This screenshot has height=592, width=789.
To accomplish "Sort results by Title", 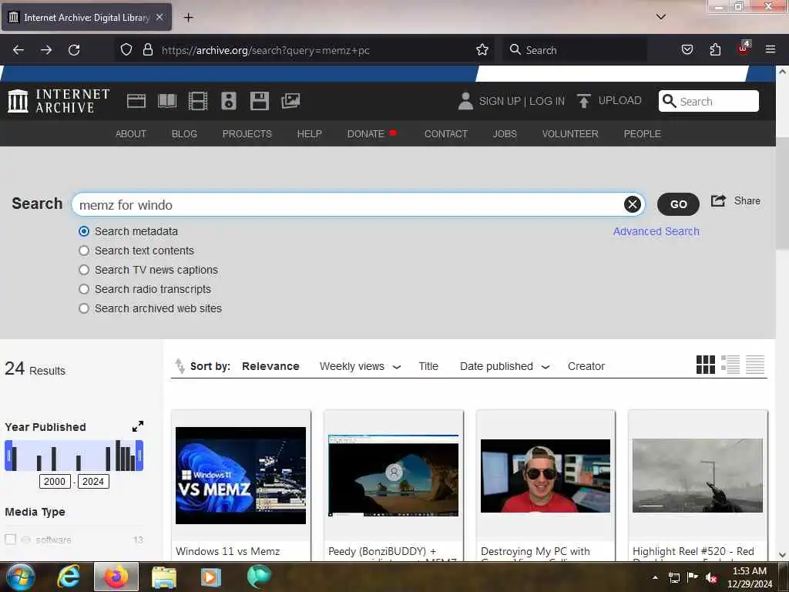I will 428,366.
